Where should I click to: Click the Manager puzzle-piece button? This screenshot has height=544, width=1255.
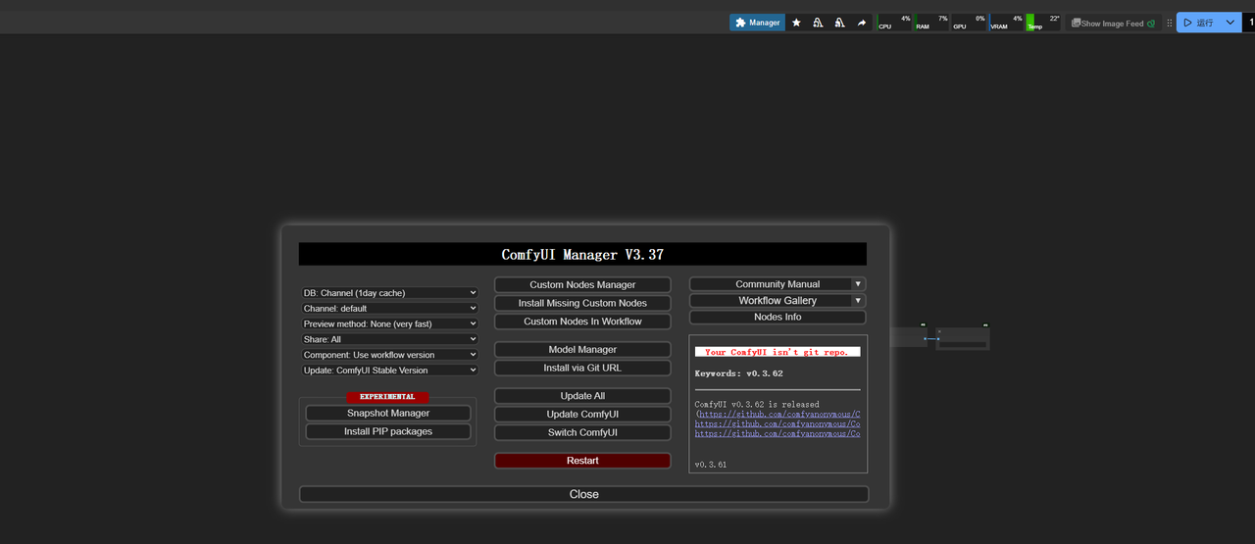coord(757,23)
